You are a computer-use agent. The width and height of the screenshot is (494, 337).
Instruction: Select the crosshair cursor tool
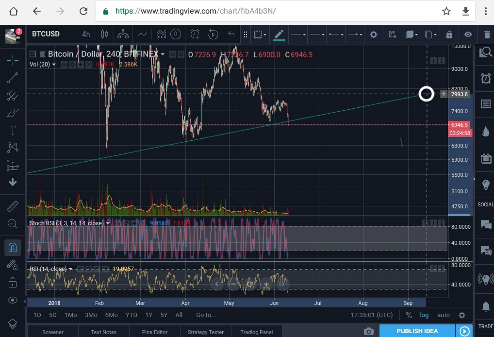13,60
